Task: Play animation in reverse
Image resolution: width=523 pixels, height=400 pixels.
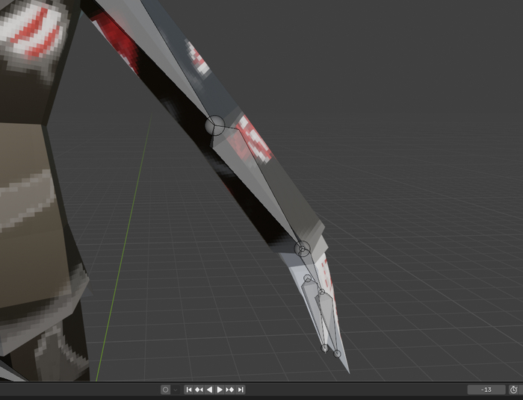Action: [x=209, y=390]
